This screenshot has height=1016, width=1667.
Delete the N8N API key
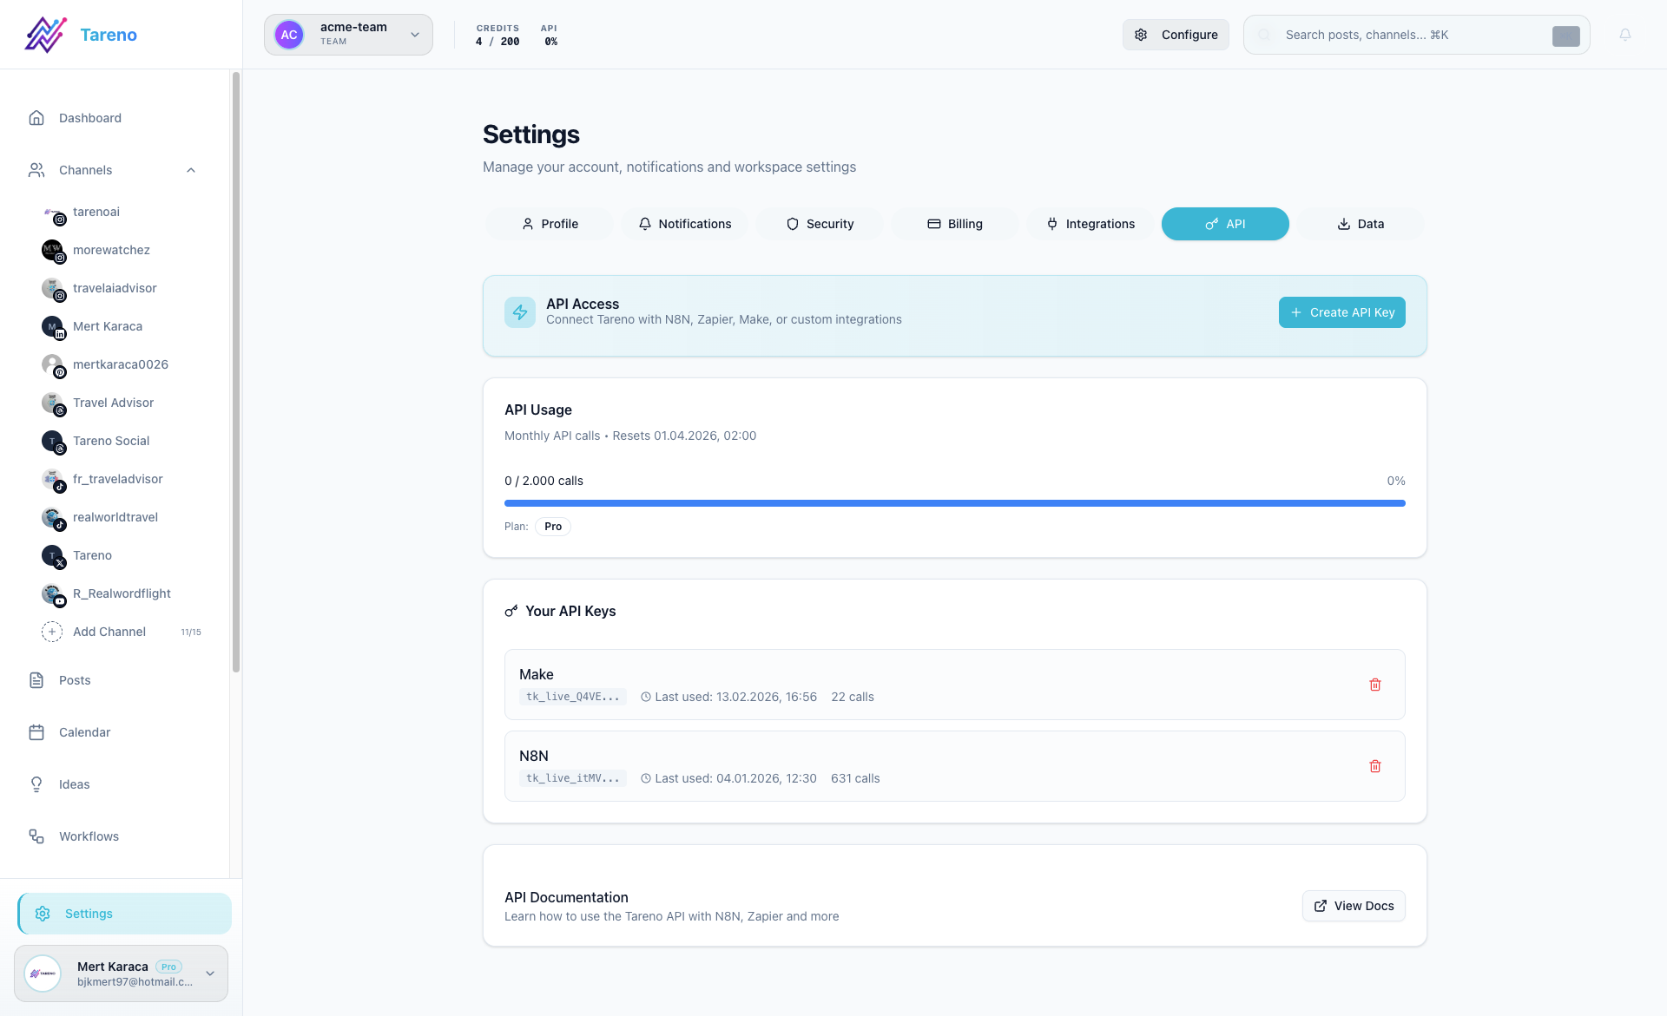tap(1375, 766)
